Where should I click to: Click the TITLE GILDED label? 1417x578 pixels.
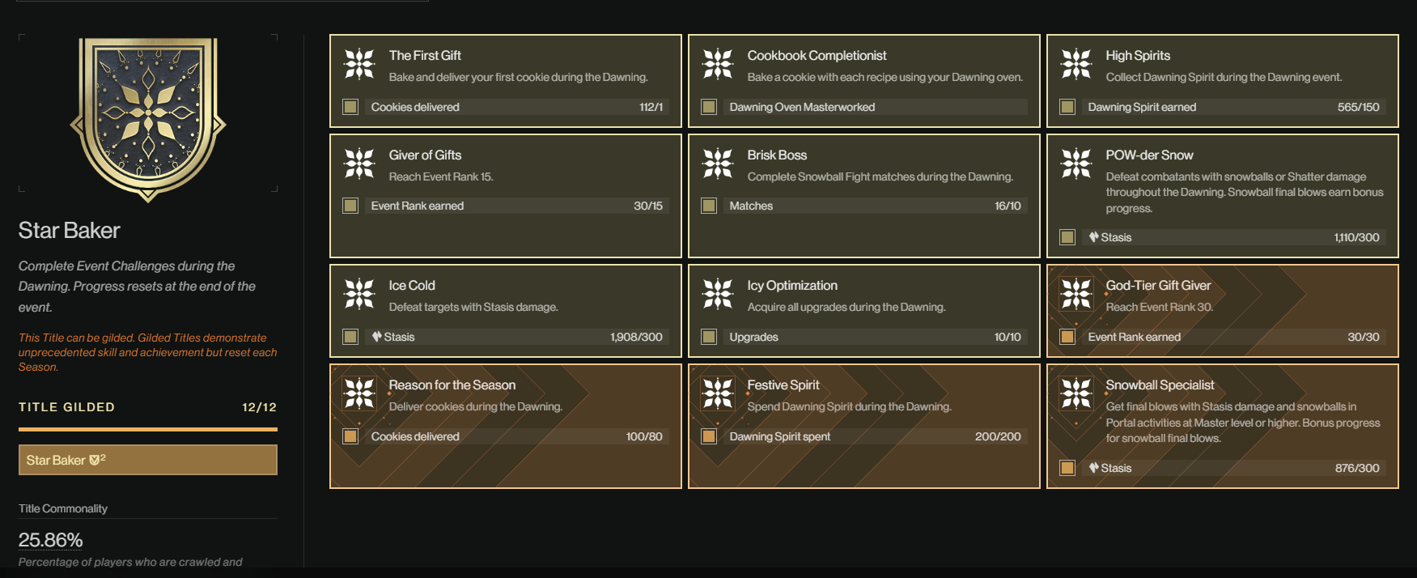[67, 407]
